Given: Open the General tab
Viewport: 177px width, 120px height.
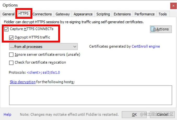Looking at the screenshot, I should tap(8, 14).
